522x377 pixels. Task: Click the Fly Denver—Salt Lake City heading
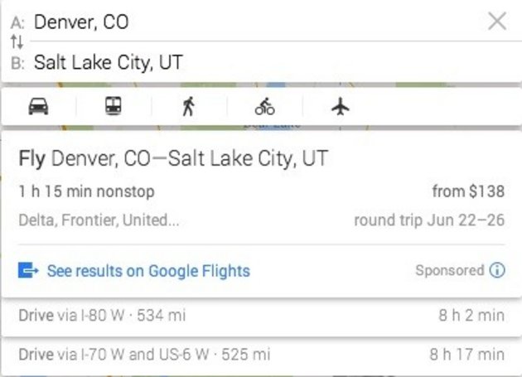(x=173, y=157)
